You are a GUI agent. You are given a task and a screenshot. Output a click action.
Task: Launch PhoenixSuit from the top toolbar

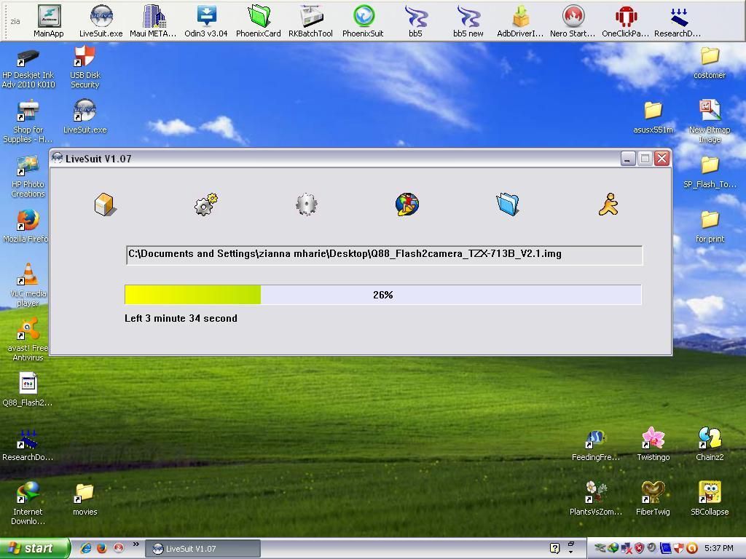pos(363,20)
